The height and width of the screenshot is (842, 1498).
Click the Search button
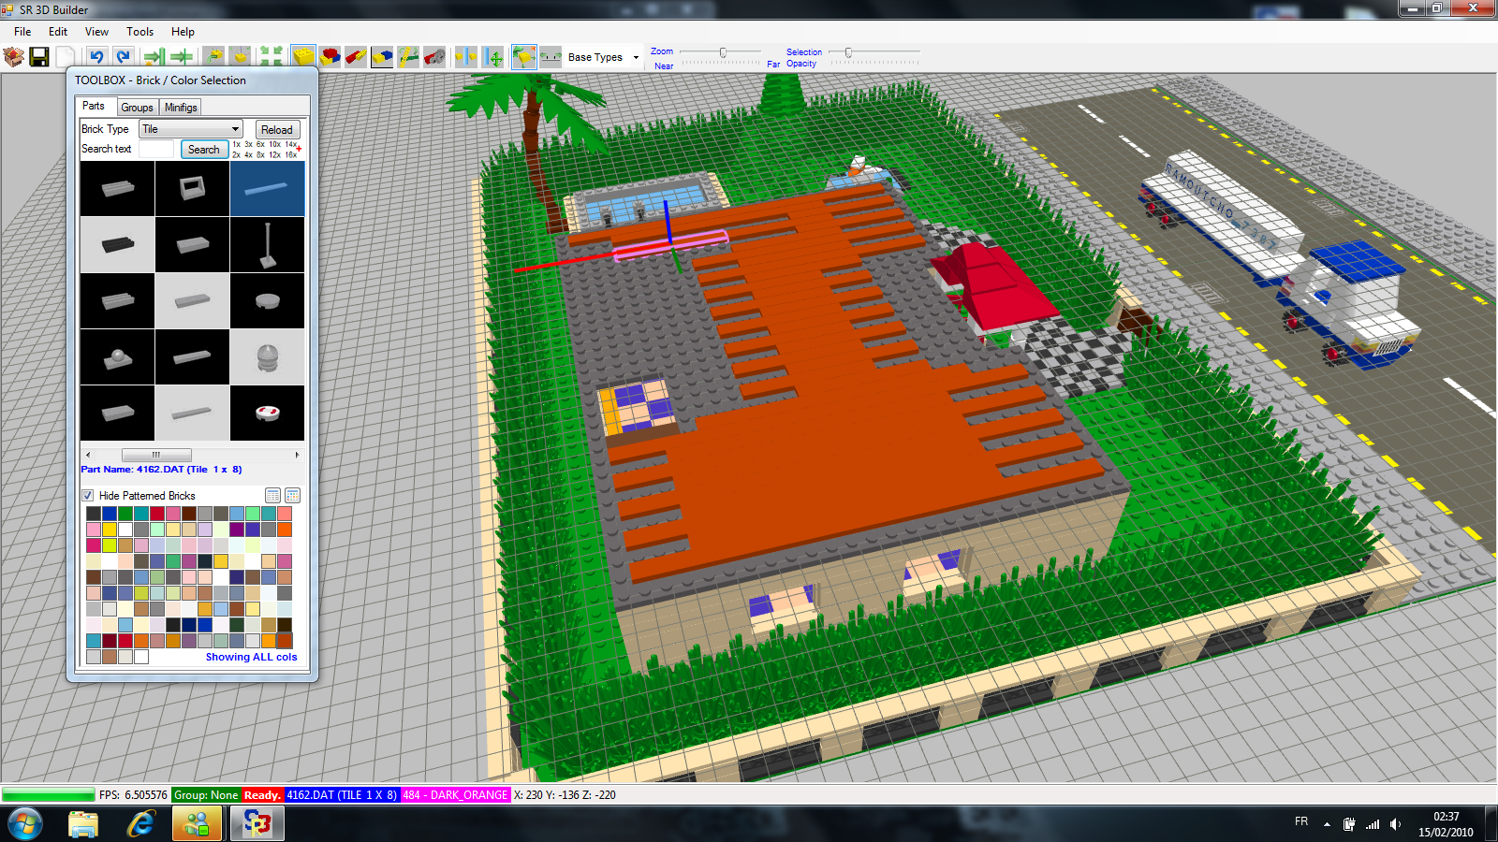(204, 149)
